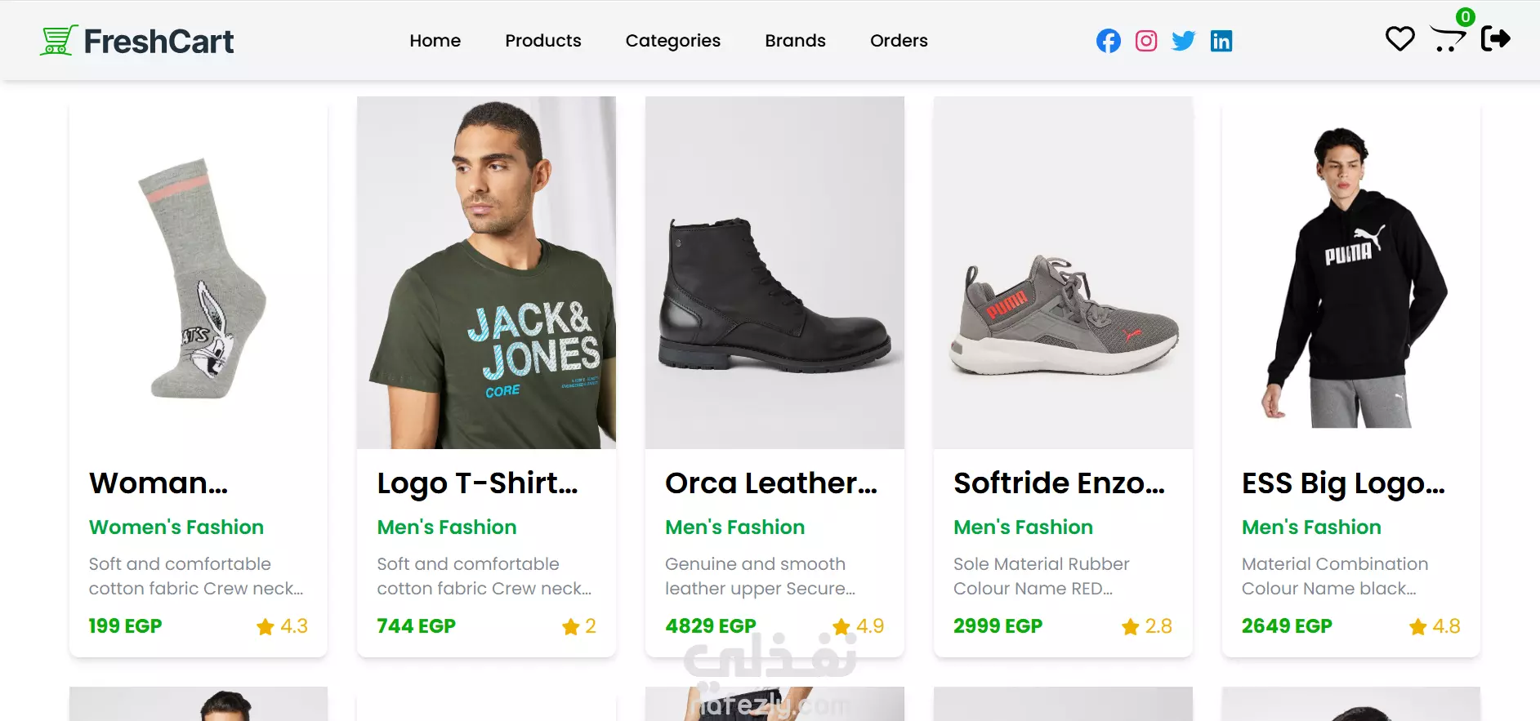This screenshot has width=1540, height=721.
Task: Open the wishlist heart icon
Action: pos(1400,39)
